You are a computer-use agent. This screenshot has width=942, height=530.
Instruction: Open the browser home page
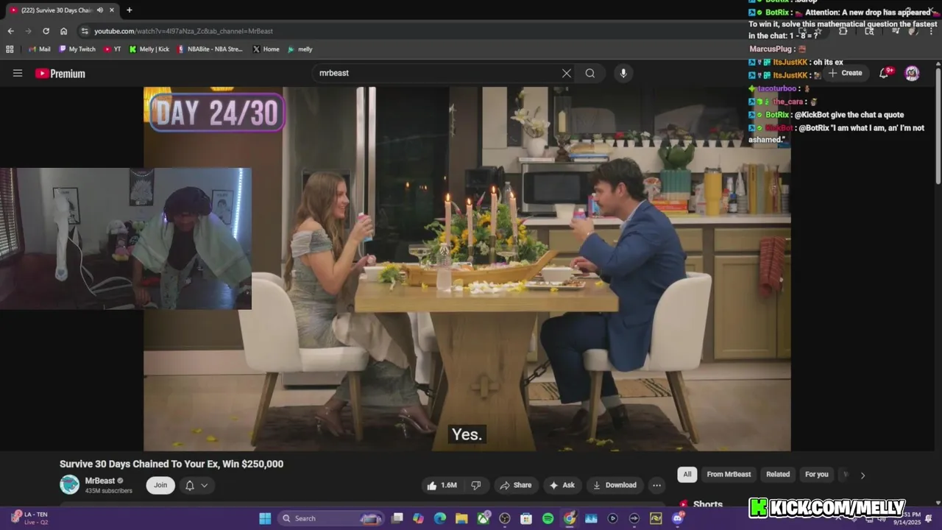63,31
